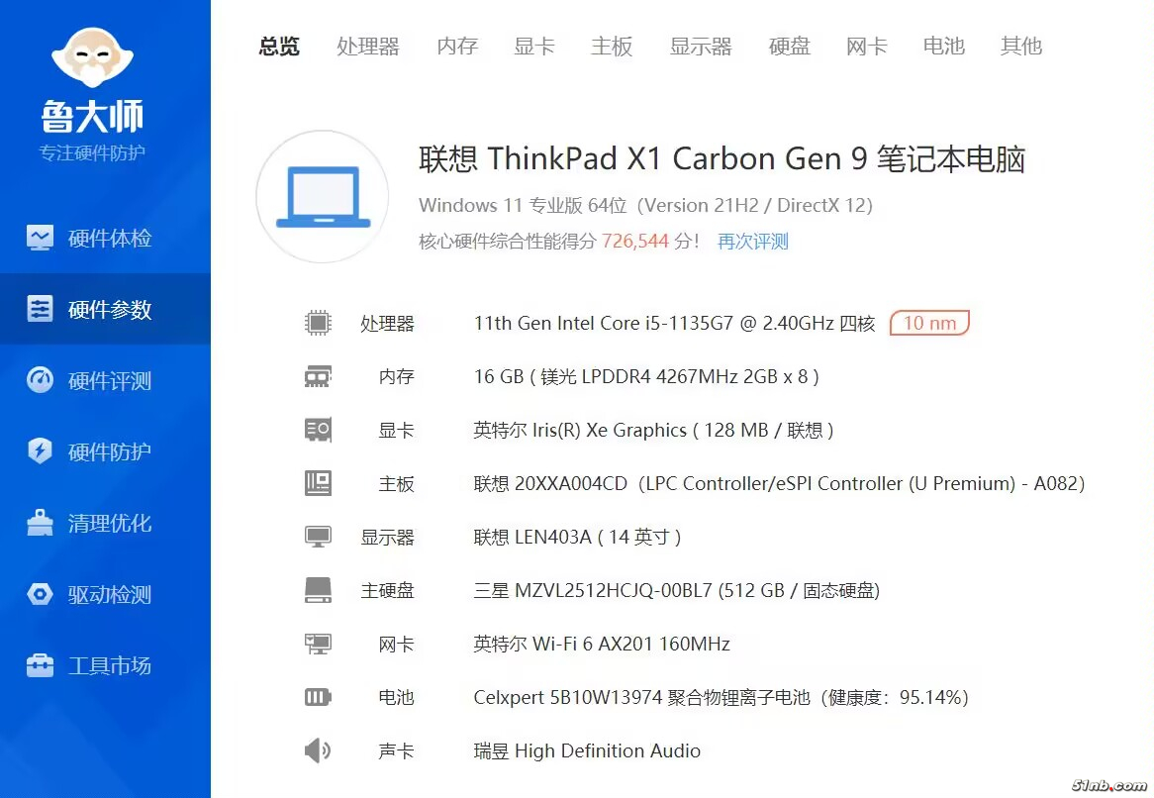Open the 其他 tab
The width and height of the screenshot is (1154, 798).
tap(1021, 47)
